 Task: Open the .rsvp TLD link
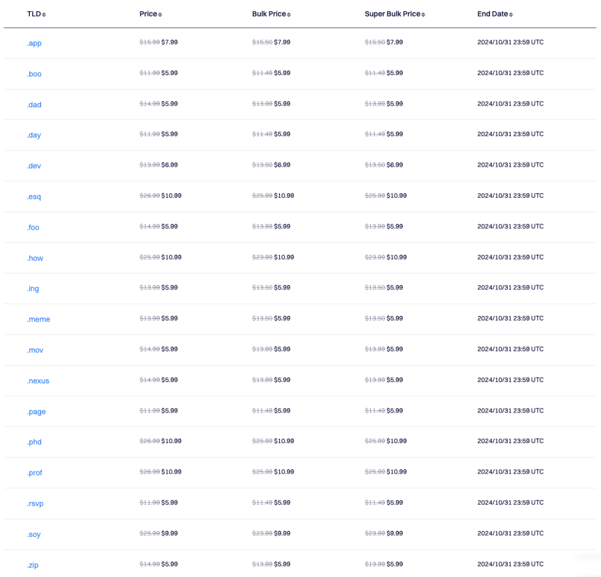point(35,504)
